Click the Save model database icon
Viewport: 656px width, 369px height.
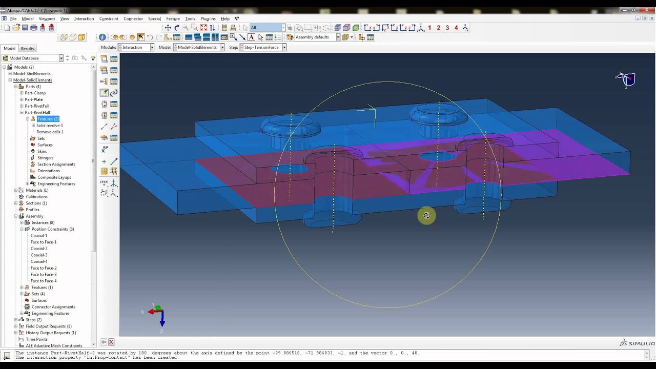[25, 28]
